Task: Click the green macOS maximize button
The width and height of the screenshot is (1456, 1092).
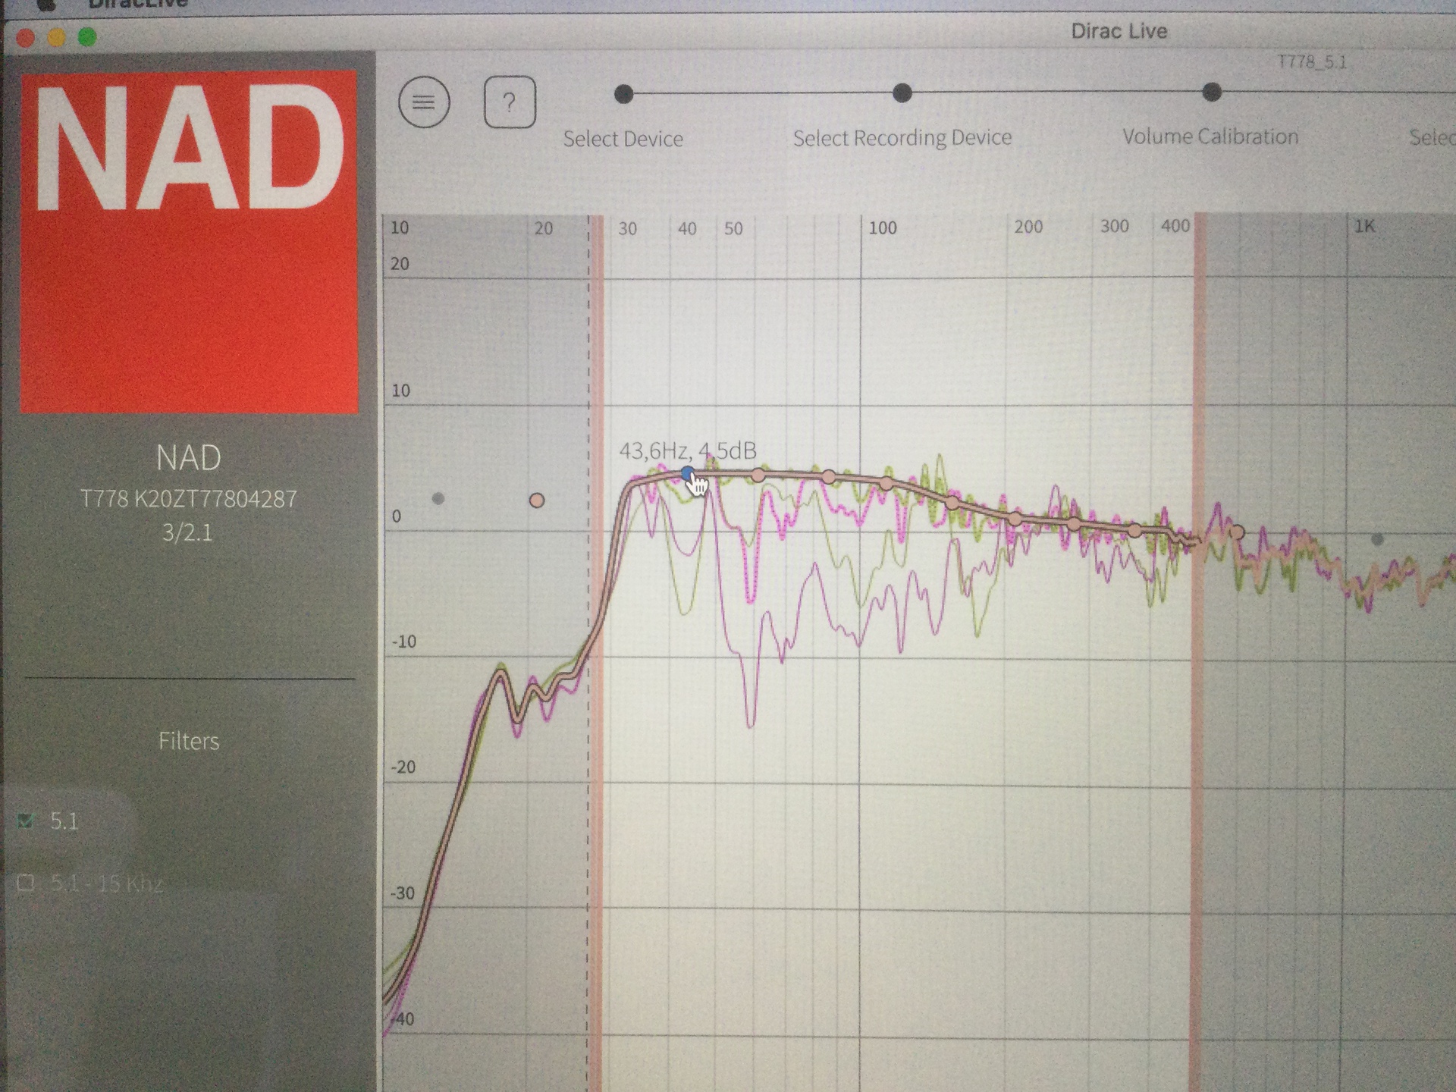Action: (87, 36)
